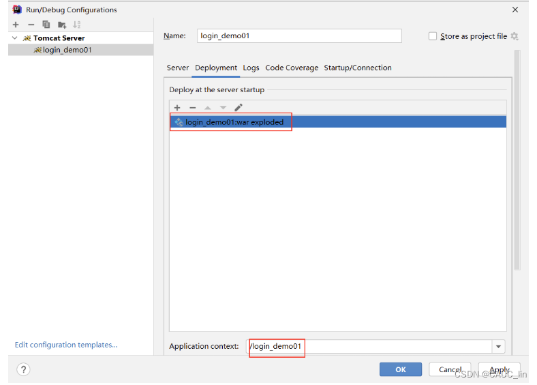The image size is (537, 385).
Task: Sort configurations alphabetically
Action: coord(77,25)
